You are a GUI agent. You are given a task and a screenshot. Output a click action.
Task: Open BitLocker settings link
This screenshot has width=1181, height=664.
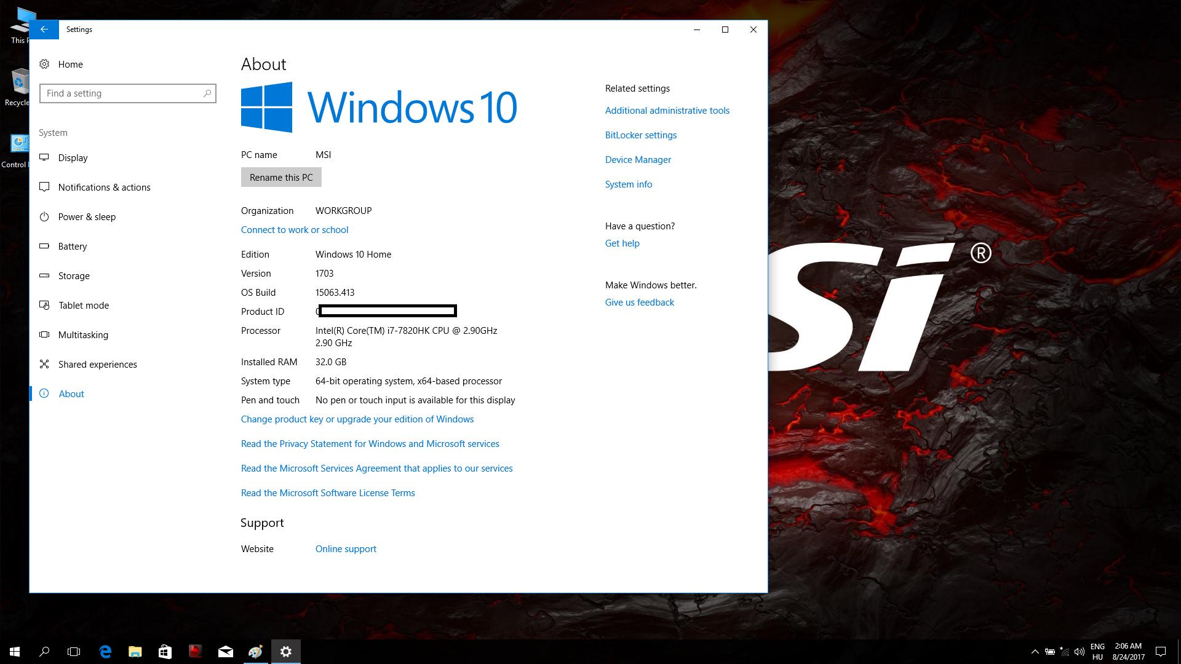(641, 135)
